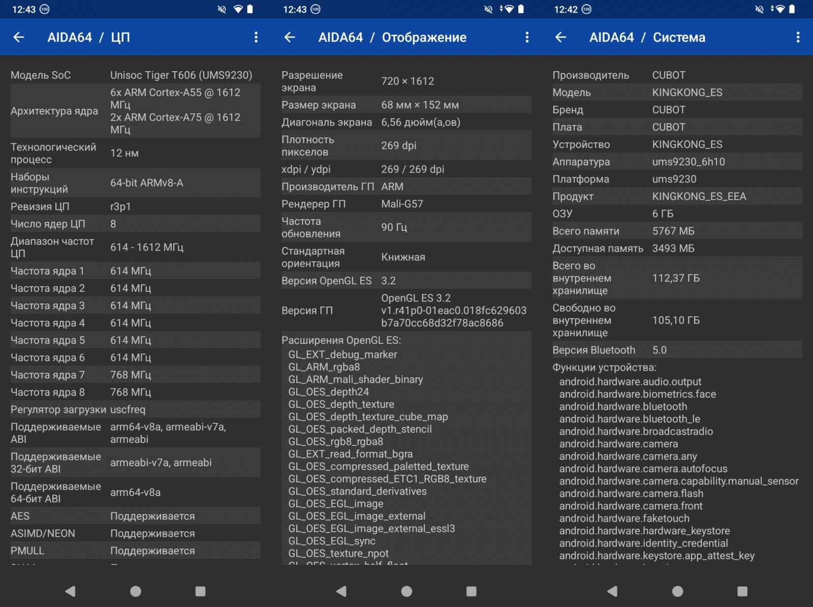Tap the 'Поддерживаемые 32-бит ABI' row
This screenshot has width=813, height=607.
[135, 463]
